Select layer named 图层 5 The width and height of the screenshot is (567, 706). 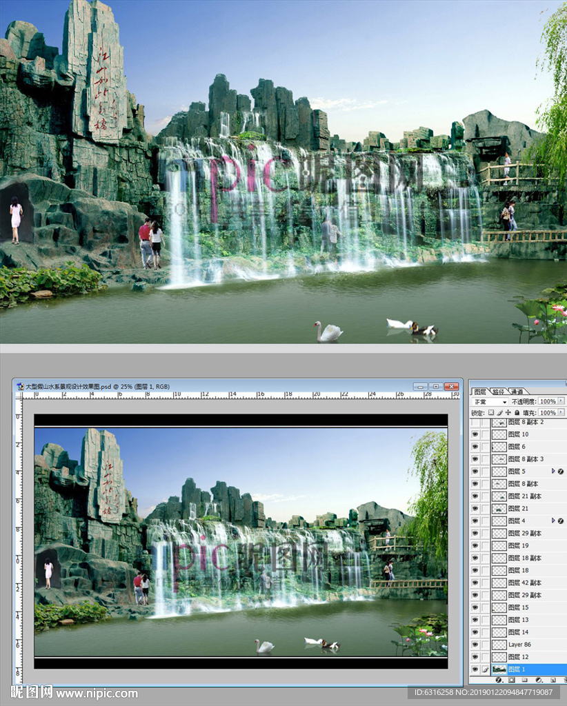pos(517,472)
